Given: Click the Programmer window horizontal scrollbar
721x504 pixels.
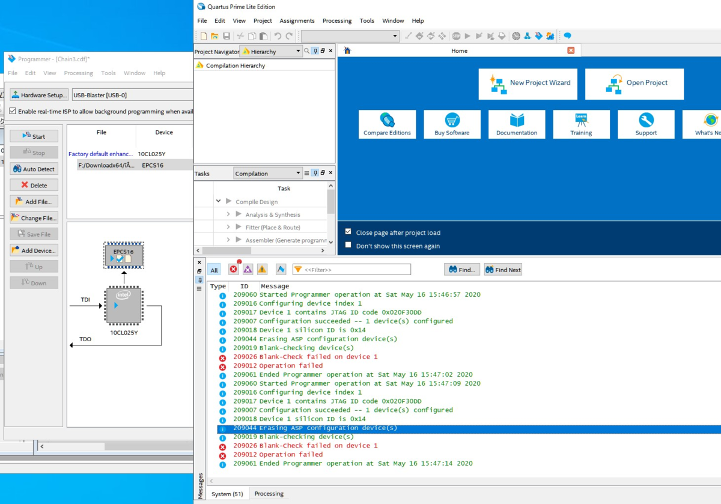Looking at the screenshot, I should click(114, 446).
